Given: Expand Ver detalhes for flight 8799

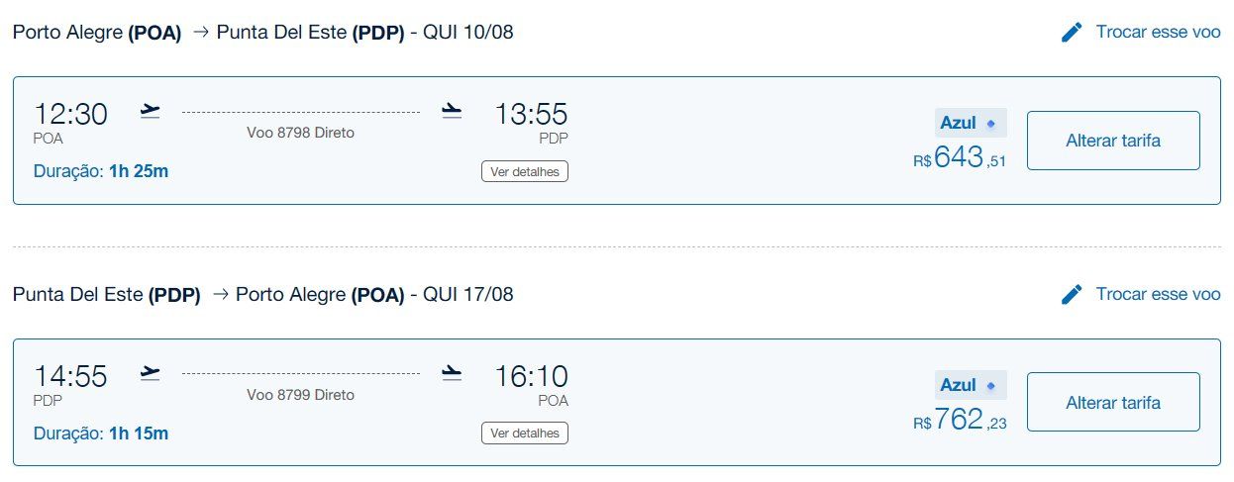Looking at the screenshot, I should (x=525, y=433).
